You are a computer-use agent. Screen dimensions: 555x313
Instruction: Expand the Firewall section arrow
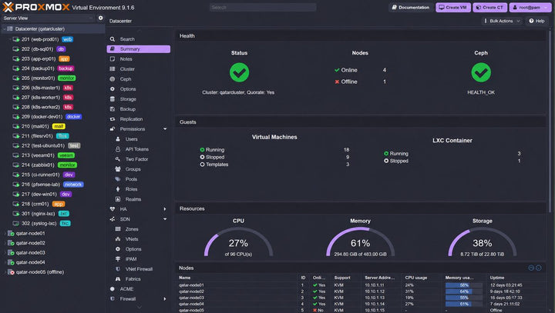pyautogui.click(x=165, y=299)
